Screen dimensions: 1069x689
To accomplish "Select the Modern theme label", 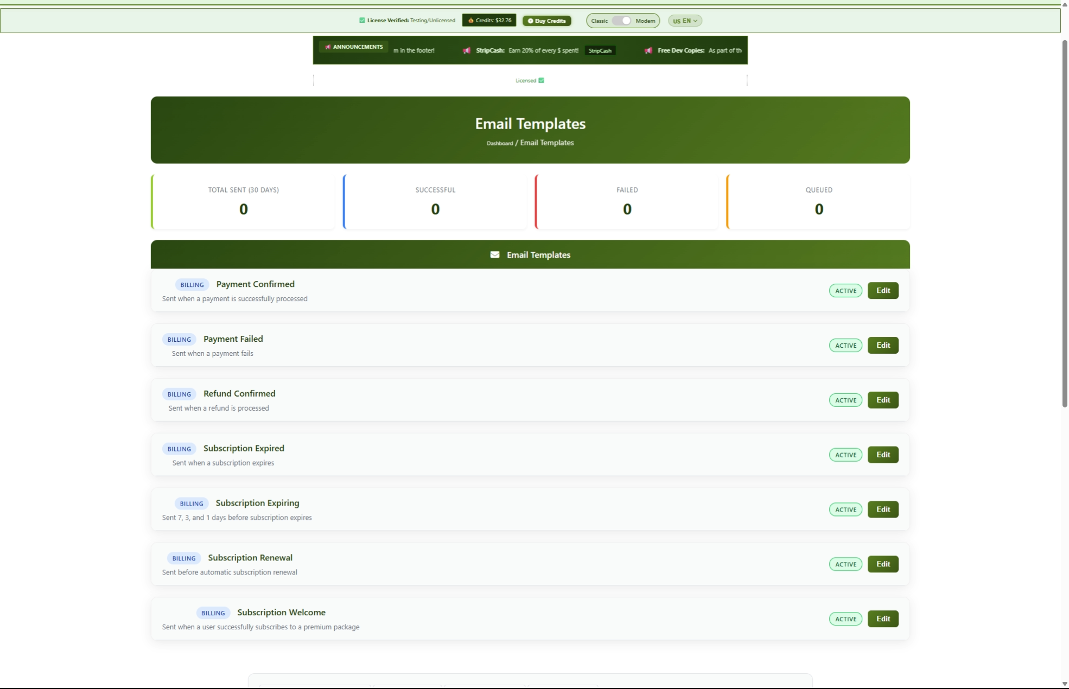I will [645, 21].
